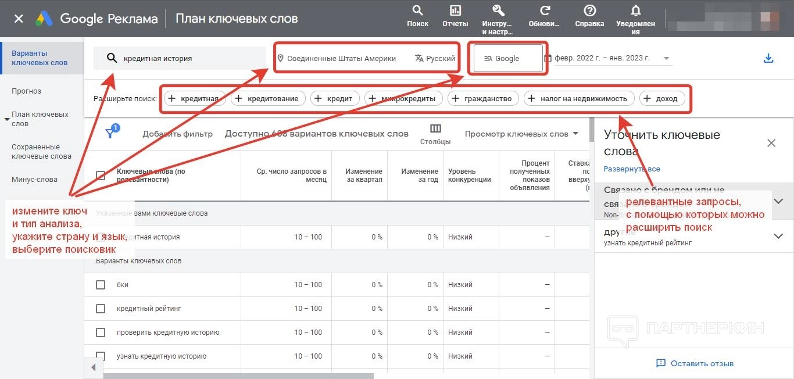Open Минус-слова in the sidebar
Image resolution: width=794 pixels, height=379 pixels.
tap(34, 180)
